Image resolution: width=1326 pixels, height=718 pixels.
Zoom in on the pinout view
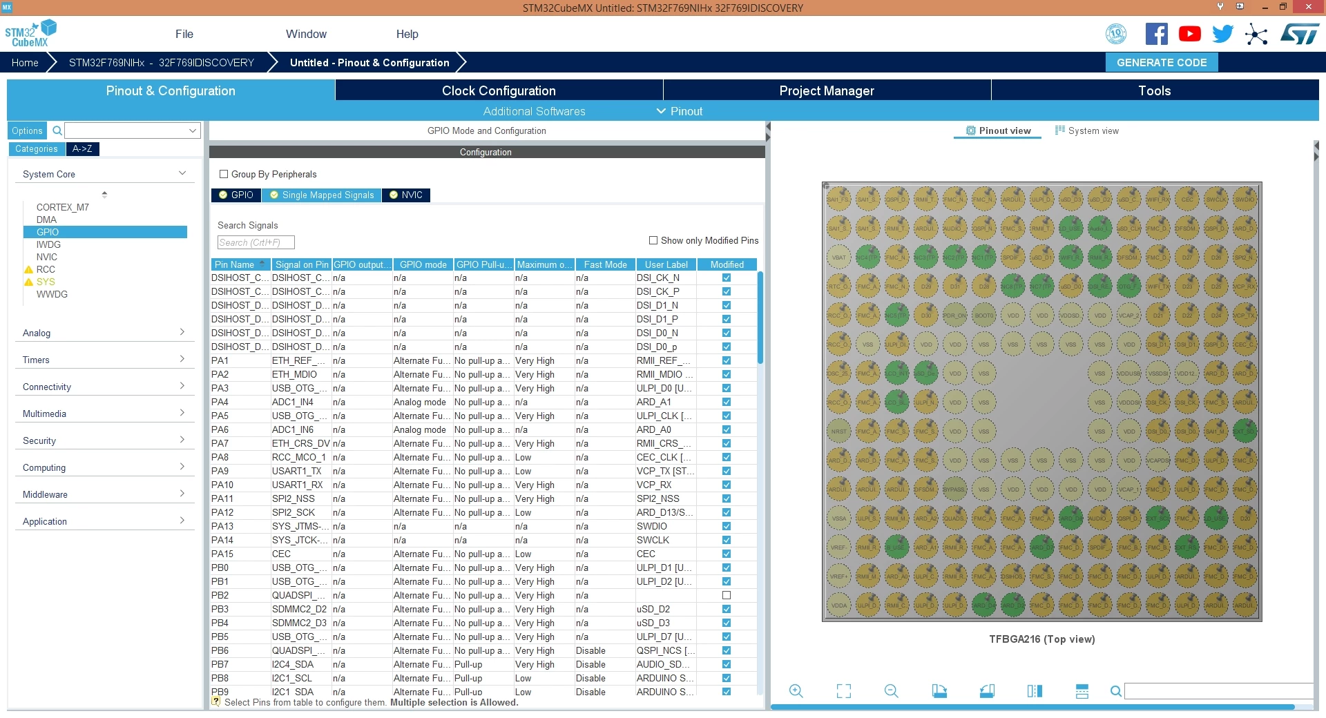(x=796, y=691)
